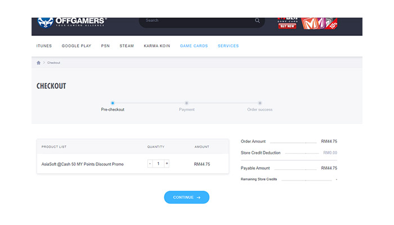Screen dimensions: 394x225
Task: Open the Game Cards menu
Action: [x=194, y=46]
